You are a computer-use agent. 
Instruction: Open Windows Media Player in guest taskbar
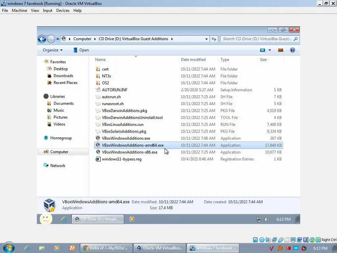point(132,219)
